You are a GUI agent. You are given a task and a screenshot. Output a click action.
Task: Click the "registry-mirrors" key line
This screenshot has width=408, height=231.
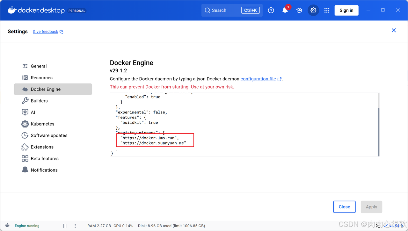coord(140,133)
